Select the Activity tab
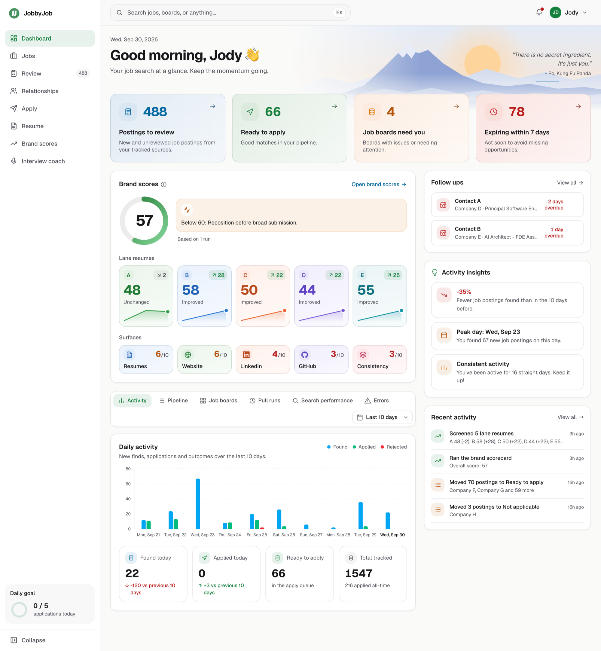Screen dimensions: 601x651 click(132, 401)
